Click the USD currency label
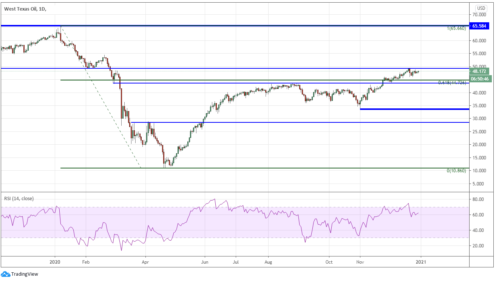Screen dimensions: 496x281 (481, 8)
